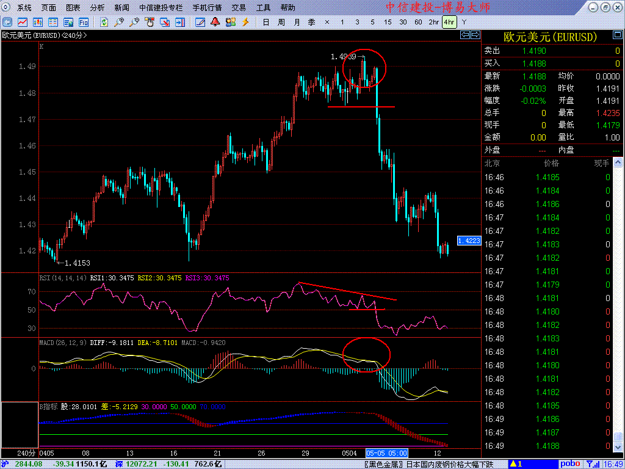Open the 页面 menu
Viewport: 625px width, 469px height.
tap(49, 7)
